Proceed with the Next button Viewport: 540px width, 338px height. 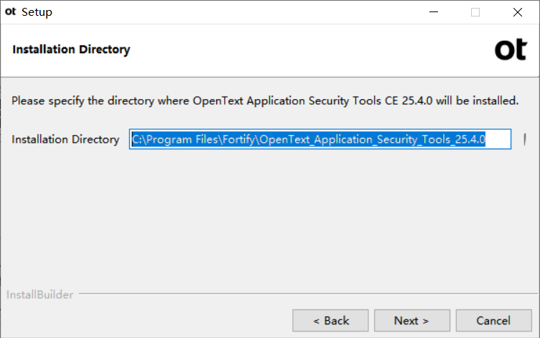(412, 321)
